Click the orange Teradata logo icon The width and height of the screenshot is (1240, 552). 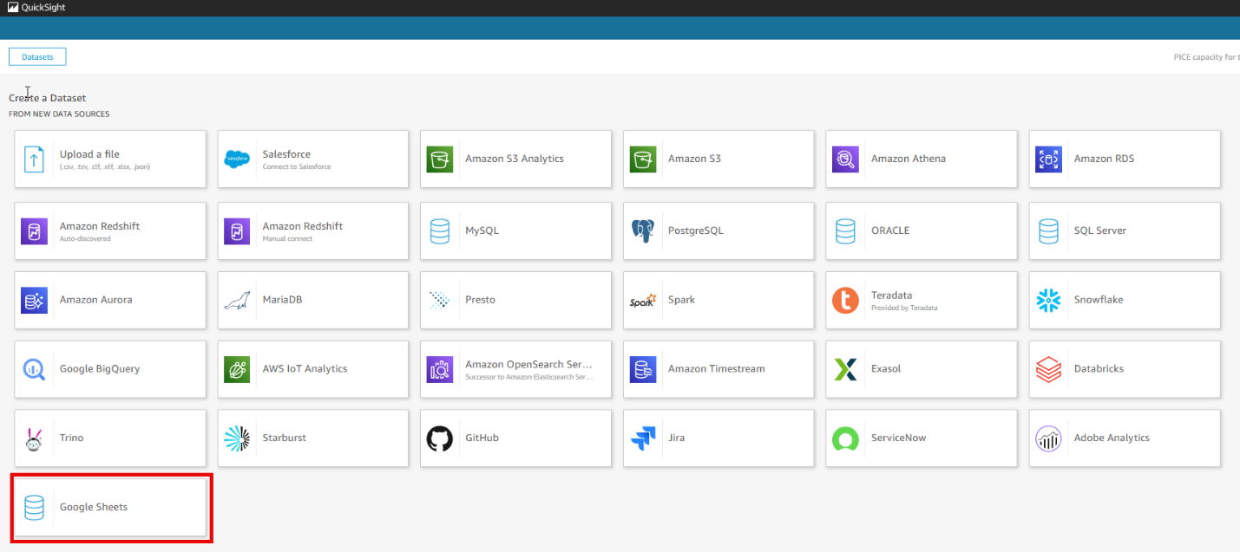coord(845,300)
